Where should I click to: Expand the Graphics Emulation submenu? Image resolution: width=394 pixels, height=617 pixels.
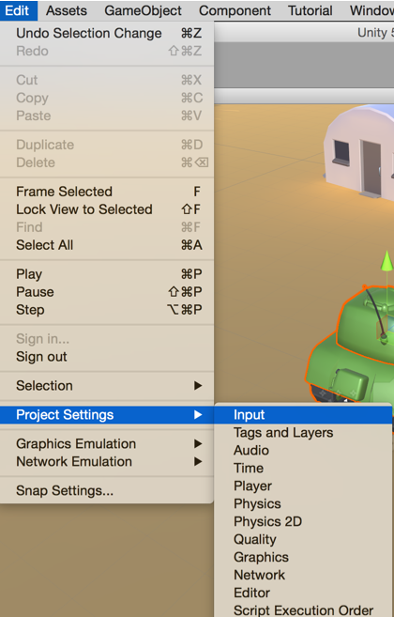(107, 443)
